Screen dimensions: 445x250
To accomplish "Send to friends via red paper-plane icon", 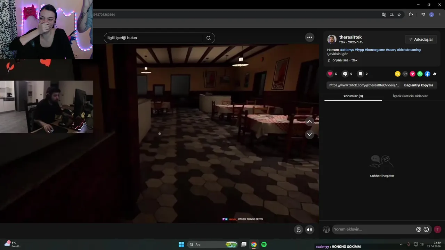I will [413, 74].
